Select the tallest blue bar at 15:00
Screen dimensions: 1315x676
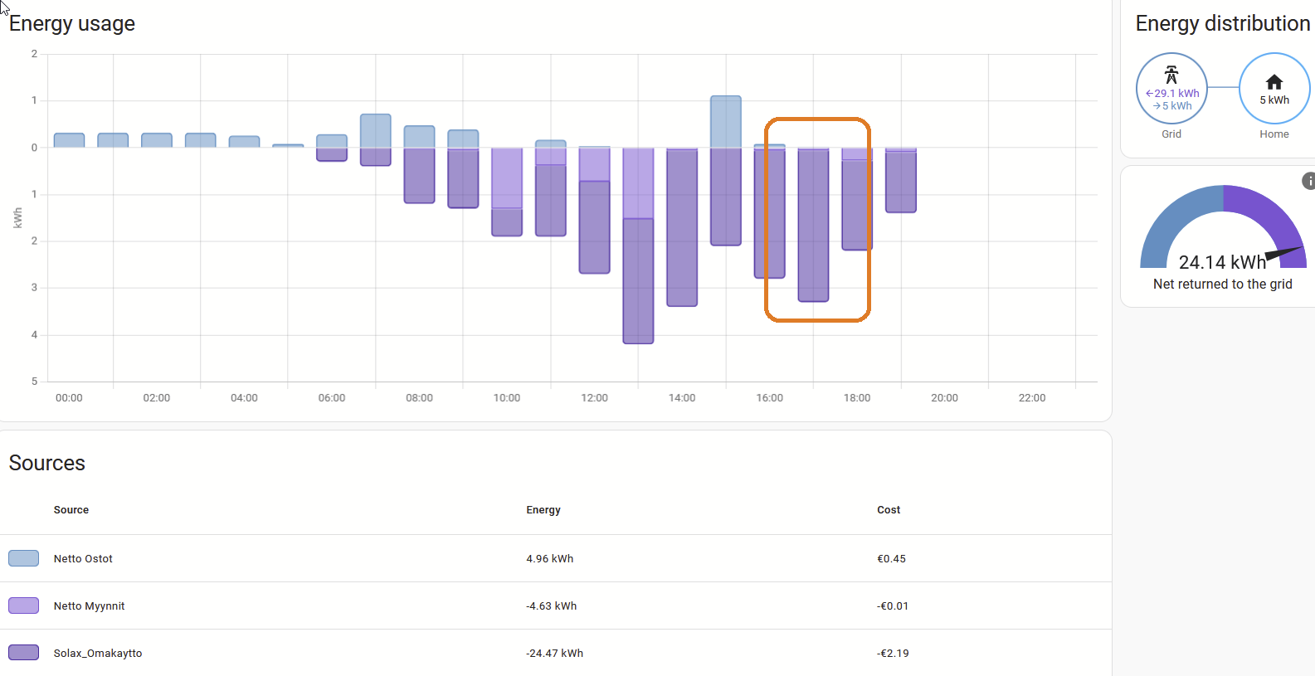tap(725, 122)
